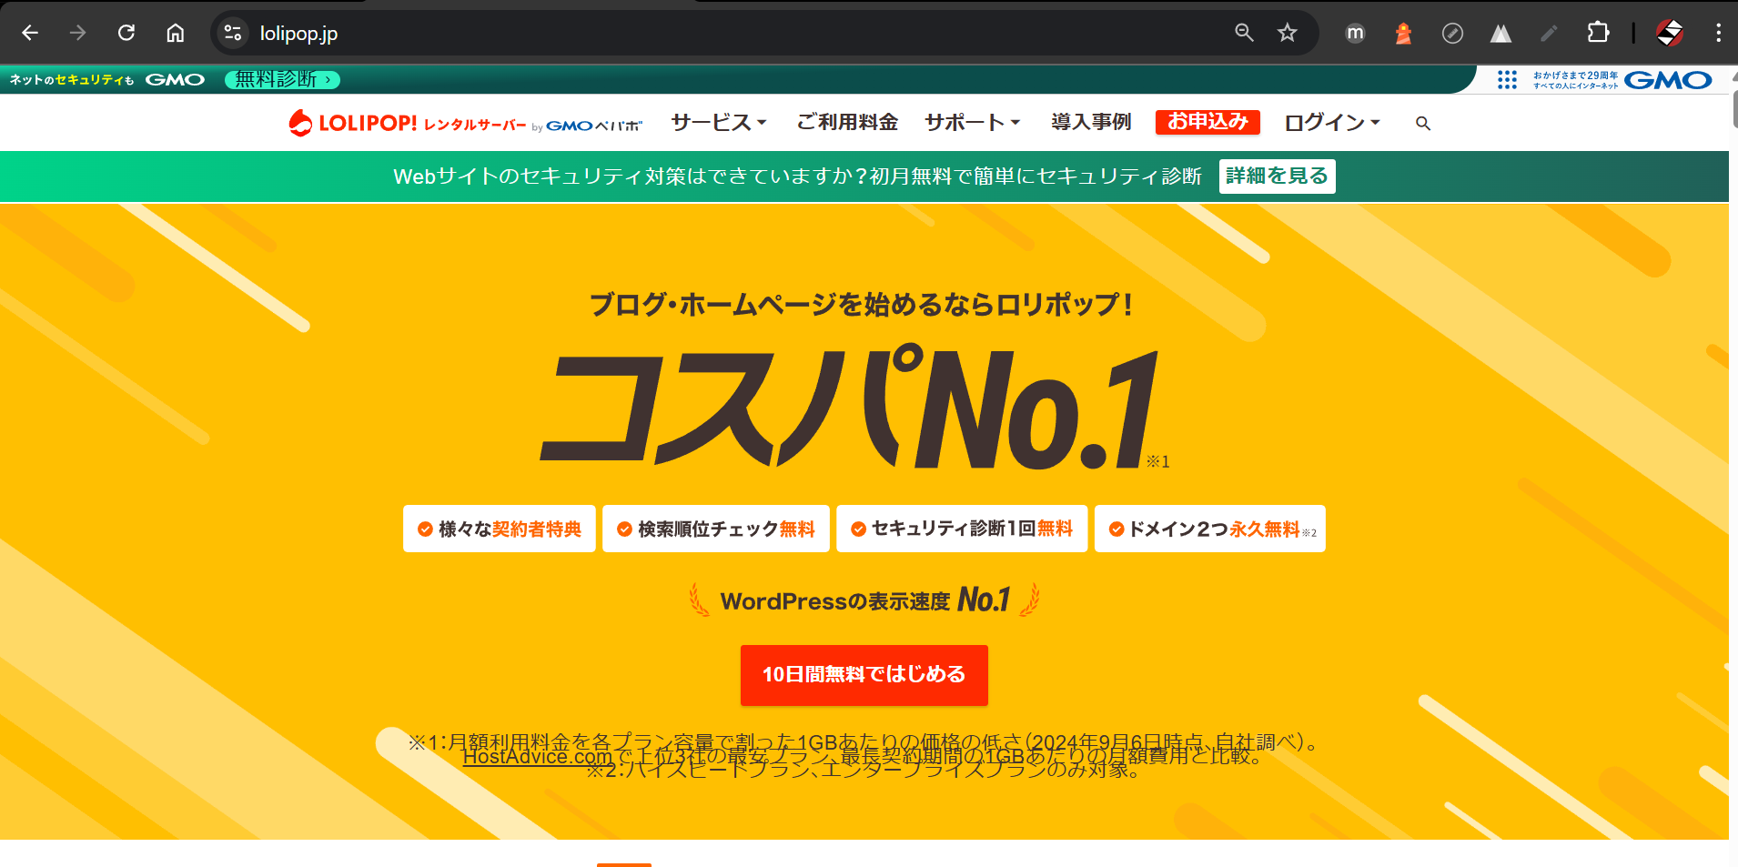Expand the サポート dropdown menu
Image resolution: width=1738 pixels, height=867 pixels.
tap(972, 123)
